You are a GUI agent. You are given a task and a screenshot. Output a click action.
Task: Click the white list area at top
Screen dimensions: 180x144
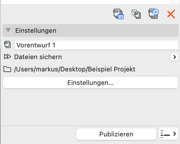click(x=86, y=2)
